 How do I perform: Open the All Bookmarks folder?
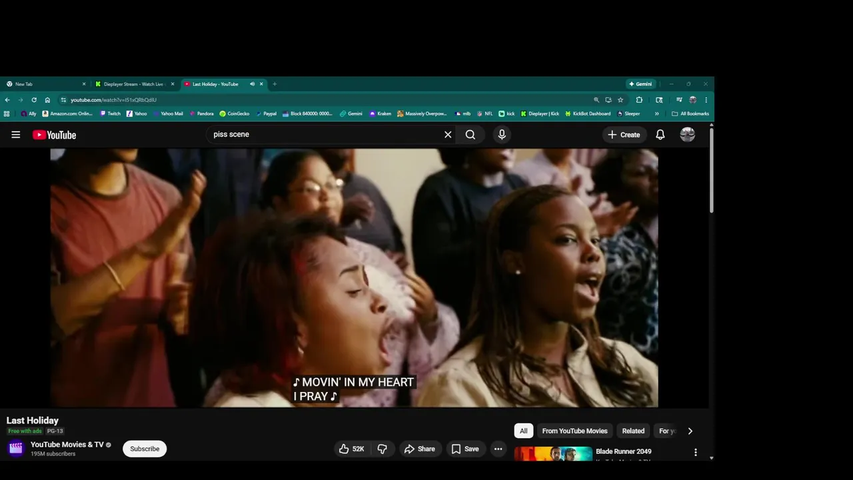[690, 114]
